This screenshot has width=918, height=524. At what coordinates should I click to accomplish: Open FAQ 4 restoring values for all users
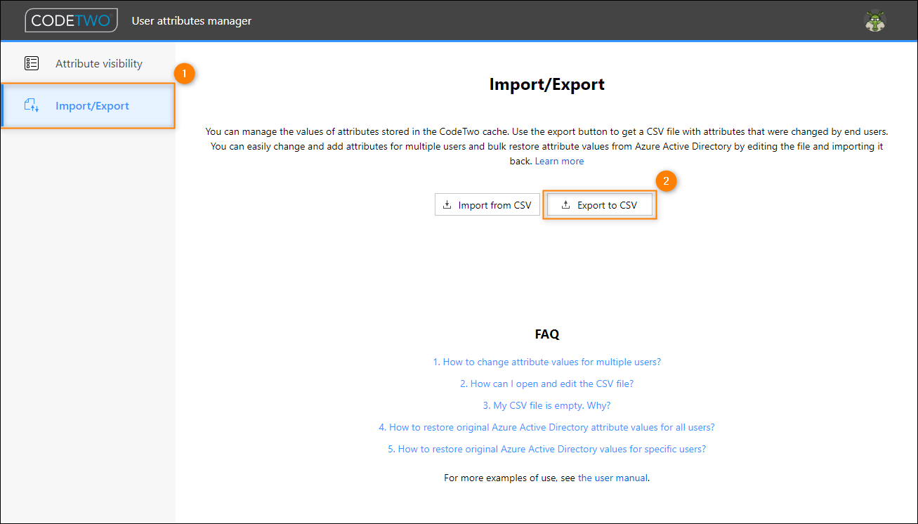(547, 427)
